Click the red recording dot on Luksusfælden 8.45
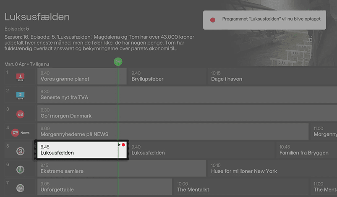 [123, 145]
